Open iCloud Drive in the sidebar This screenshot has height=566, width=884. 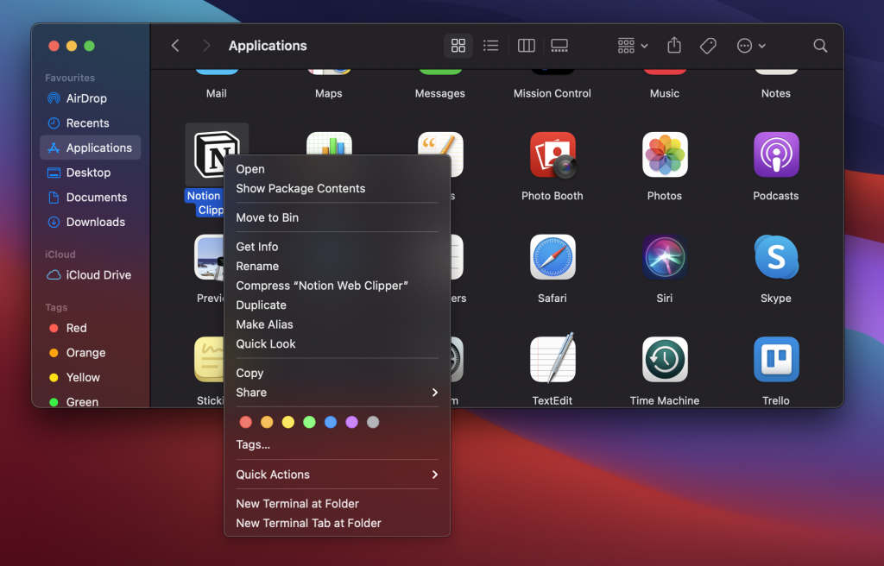(x=90, y=275)
